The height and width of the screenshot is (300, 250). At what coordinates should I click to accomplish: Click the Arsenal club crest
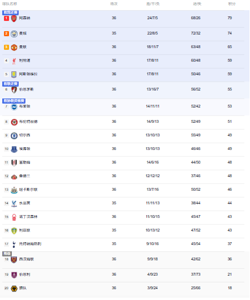pos(14,18)
